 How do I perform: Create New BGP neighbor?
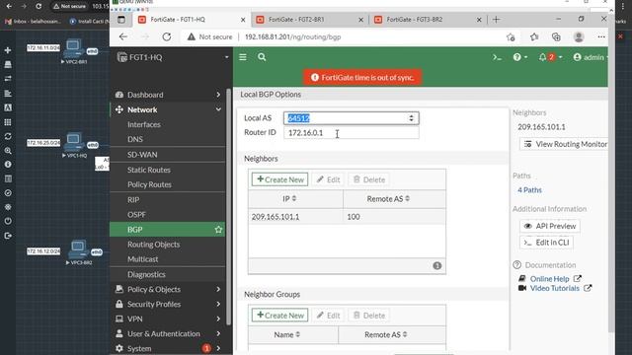[x=279, y=179]
